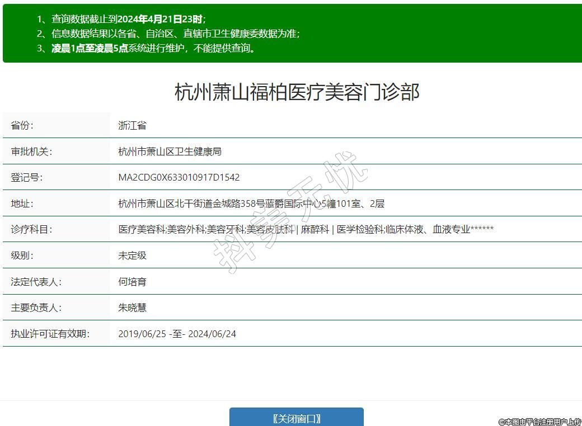This screenshot has height=426, width=582.
Task: Click the address value on 金城路358号
Action: 251,203
